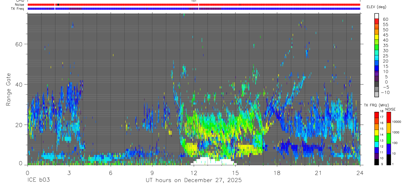Click the ELEV legend value '25'

(x=386, y=56)
